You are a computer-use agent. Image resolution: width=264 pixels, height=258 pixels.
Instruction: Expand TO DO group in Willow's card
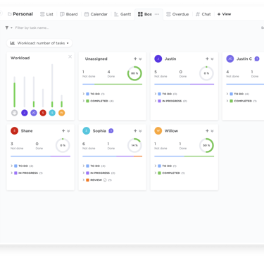click(156, 166)
